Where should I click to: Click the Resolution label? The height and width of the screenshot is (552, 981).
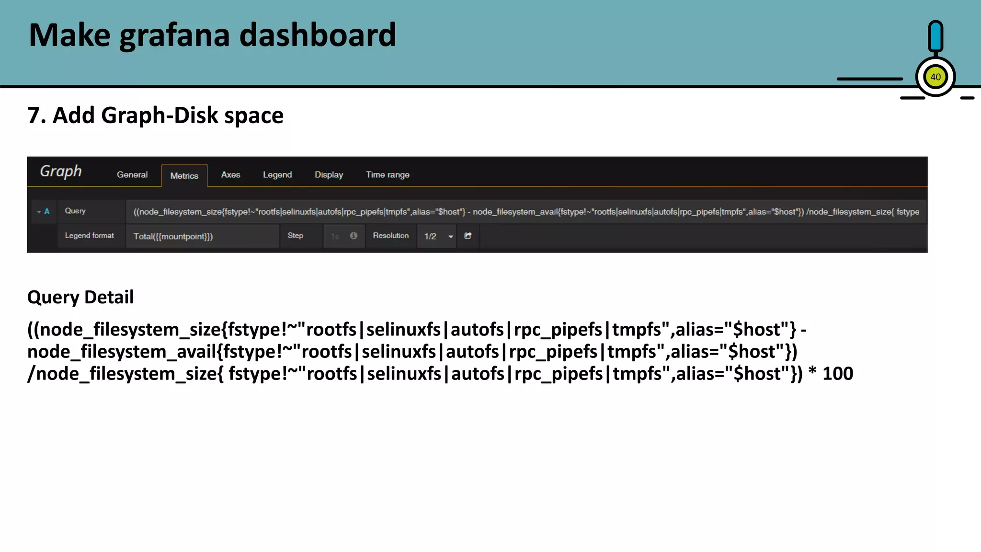[391, 236]
